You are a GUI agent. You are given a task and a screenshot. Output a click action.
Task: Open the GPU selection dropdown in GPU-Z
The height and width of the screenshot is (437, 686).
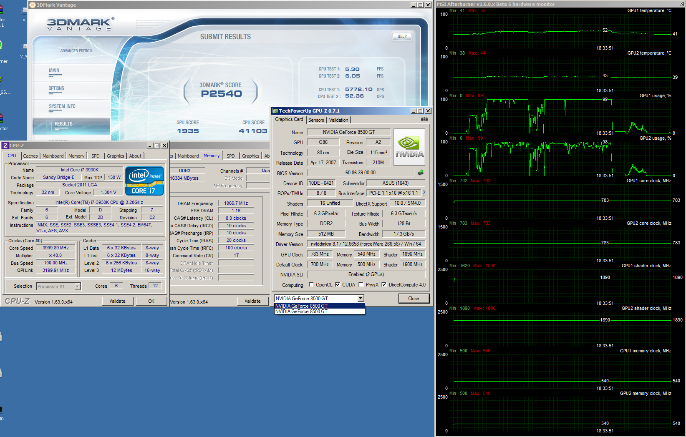361,299
